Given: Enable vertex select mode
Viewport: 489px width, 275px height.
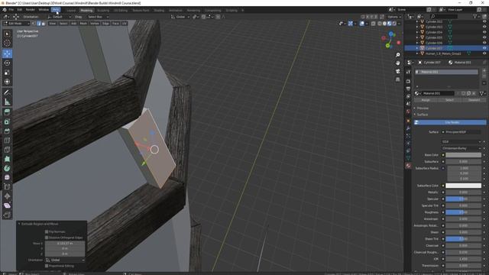Looking at the screenshot, I should point(34,24).
